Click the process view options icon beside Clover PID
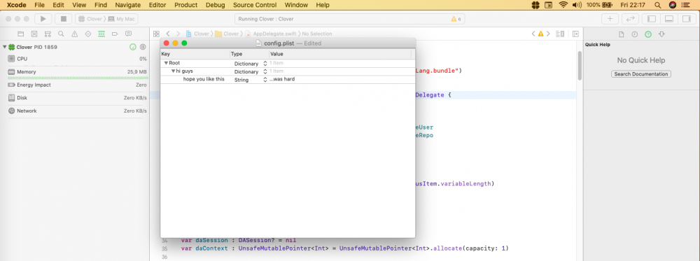700x261 pixels. pyautogui.click(x=143, y=47)
